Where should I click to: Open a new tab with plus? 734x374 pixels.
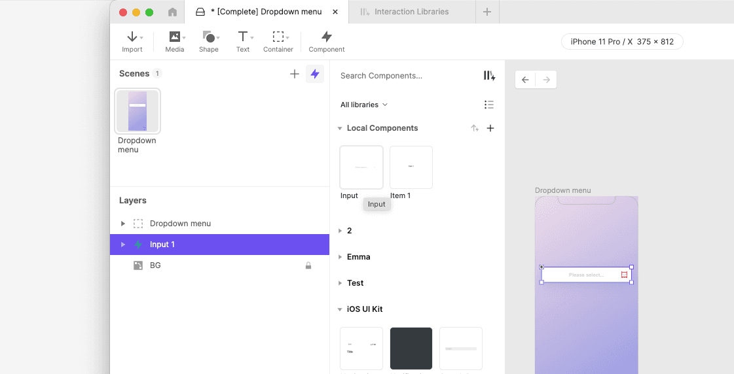pos(487,12)
